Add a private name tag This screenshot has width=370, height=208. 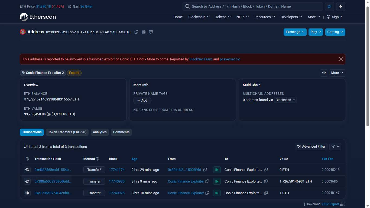click(142, 100)
